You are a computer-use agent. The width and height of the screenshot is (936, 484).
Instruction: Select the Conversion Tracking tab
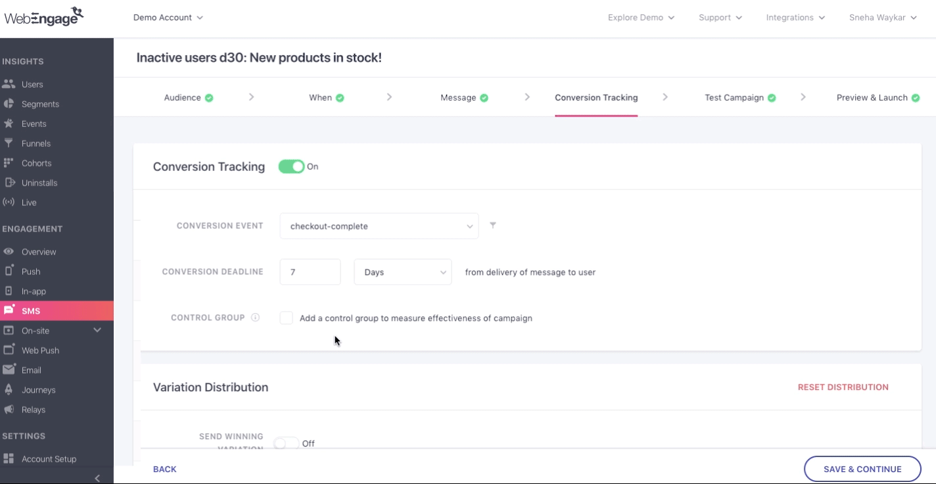point(596,97)
